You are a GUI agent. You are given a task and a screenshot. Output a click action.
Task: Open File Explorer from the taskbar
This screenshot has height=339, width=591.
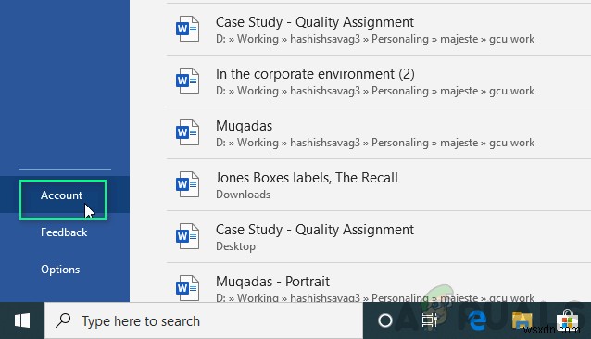522,320
